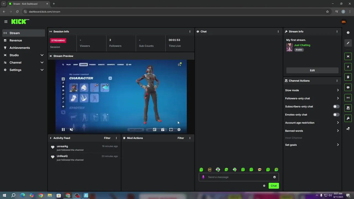This screenshot has height=199, width=354.
Task: Expand the Settings sidebar section
Action: coord(24,70)
